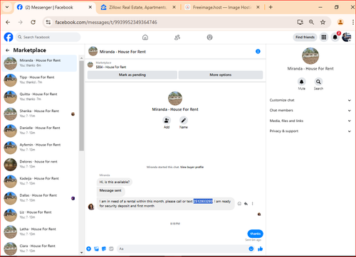Open the $804 House For Rent listing
The image size is (356, 257).
[x=111, y=67]
